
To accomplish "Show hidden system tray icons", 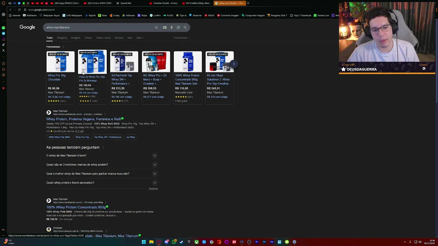I will pos(405,242).
